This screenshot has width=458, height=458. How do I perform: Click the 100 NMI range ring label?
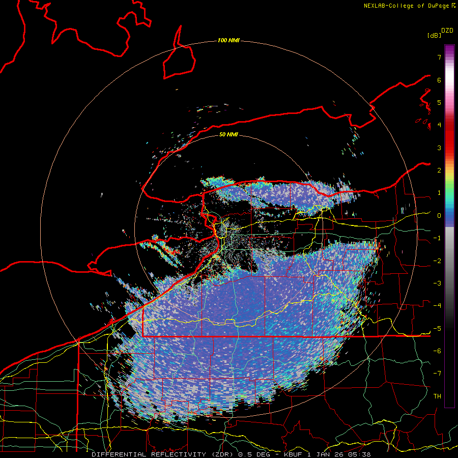(228, 40)
